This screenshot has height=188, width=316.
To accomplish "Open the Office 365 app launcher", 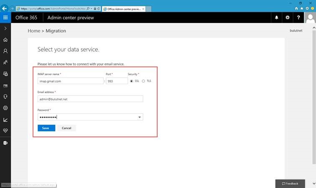I will pyautogui.click(x=5, y=18).
